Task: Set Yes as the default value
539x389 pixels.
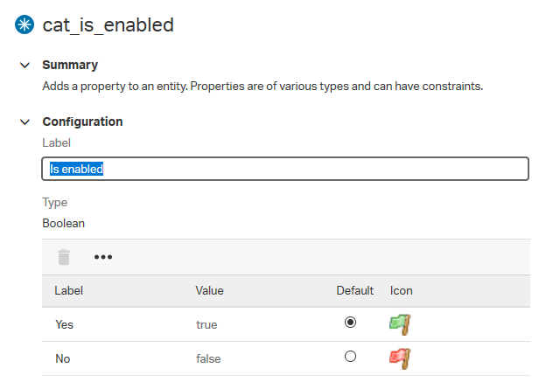Action: [350, 322]
